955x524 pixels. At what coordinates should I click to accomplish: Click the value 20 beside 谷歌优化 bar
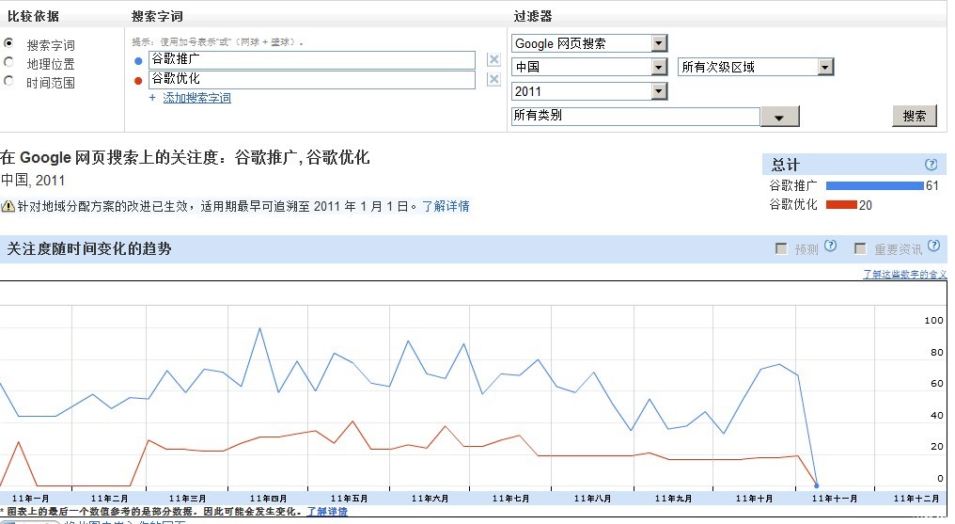(x=866, y=205)
